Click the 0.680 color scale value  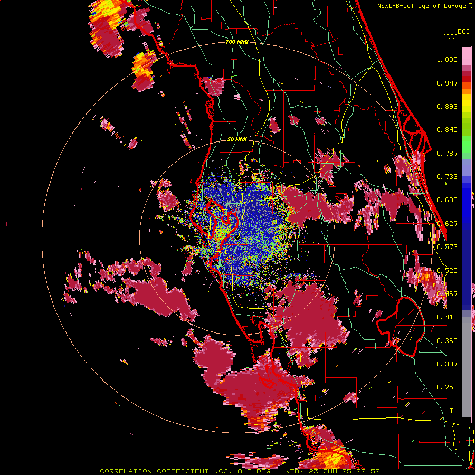[x=447, y=200]
